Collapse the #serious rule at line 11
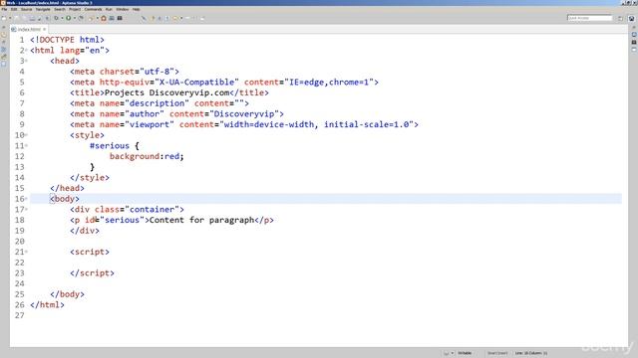This screenshot has width=638, height=358. pos(27,146)
